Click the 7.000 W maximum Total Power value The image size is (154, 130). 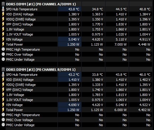click(121, 44)
